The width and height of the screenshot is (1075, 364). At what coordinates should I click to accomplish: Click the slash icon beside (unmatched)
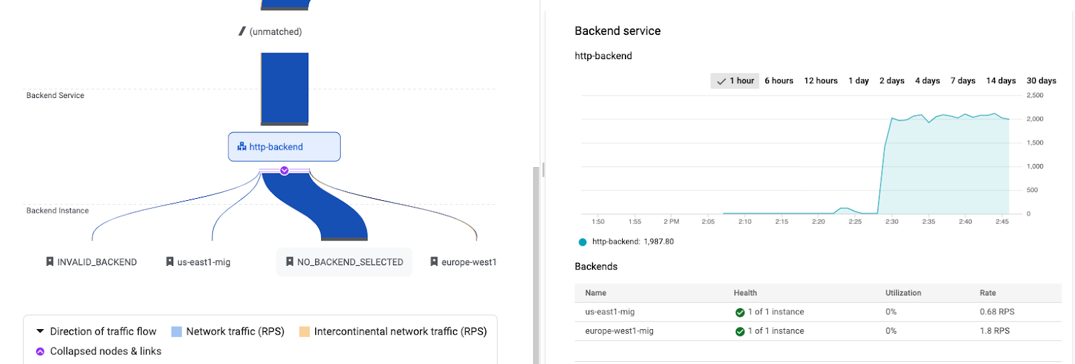[242, 32]
